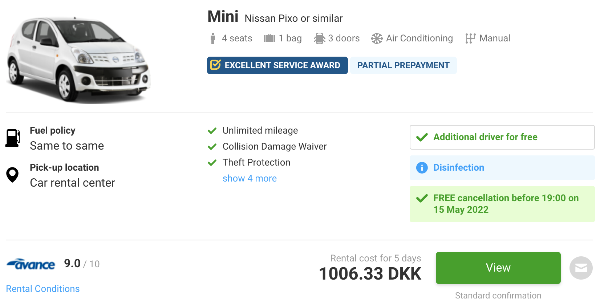Viewport: 600px width, 305px height.
Task: Click the luggage bag icon
Action: 269,38
